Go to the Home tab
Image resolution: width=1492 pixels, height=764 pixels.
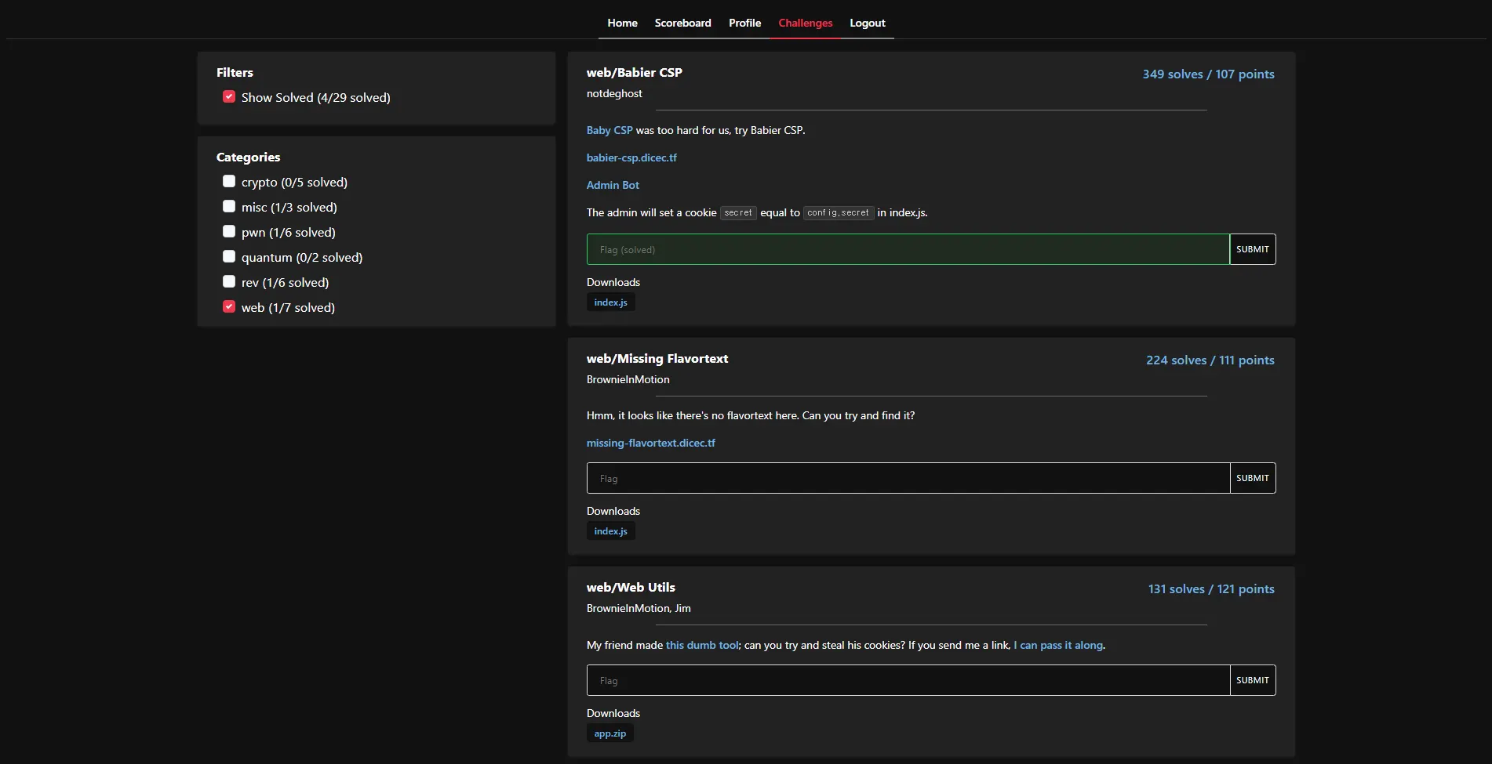[x=622, y=23]
